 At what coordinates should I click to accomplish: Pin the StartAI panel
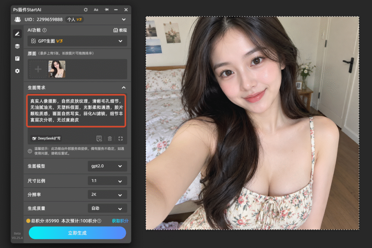[106, 10]
